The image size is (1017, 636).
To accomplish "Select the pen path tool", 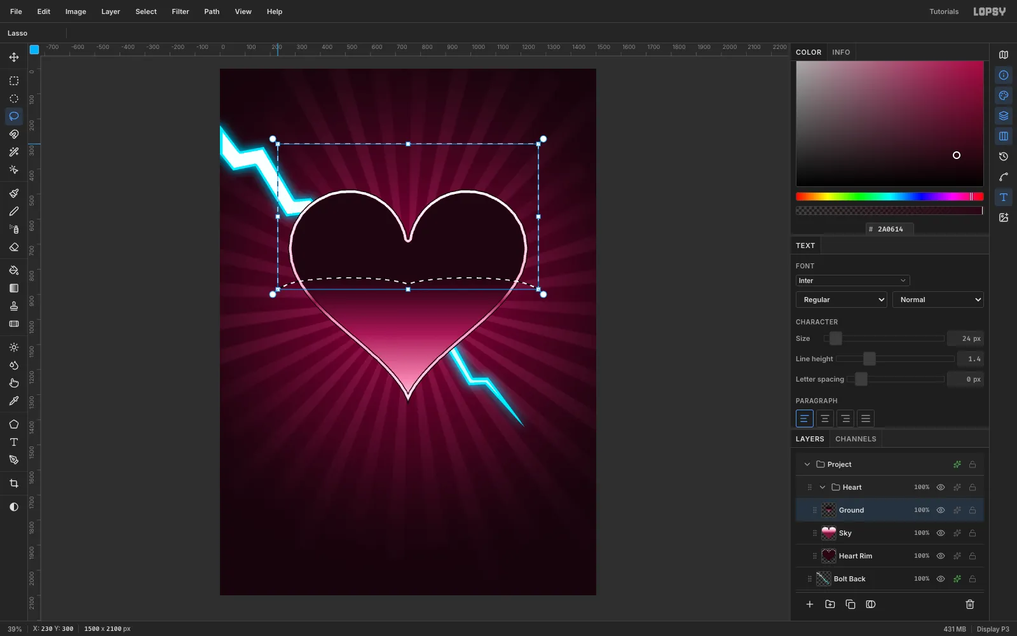I will coord(14,460).
